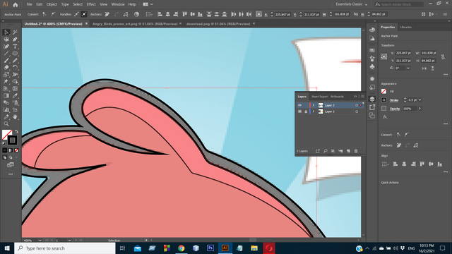Switch to Angry_Birds_promo_art.png document tab
The height and width of the screenshot is (254, 452).
coord(135,24)
